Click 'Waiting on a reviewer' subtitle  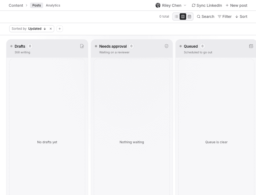click(x=114, y=52)
